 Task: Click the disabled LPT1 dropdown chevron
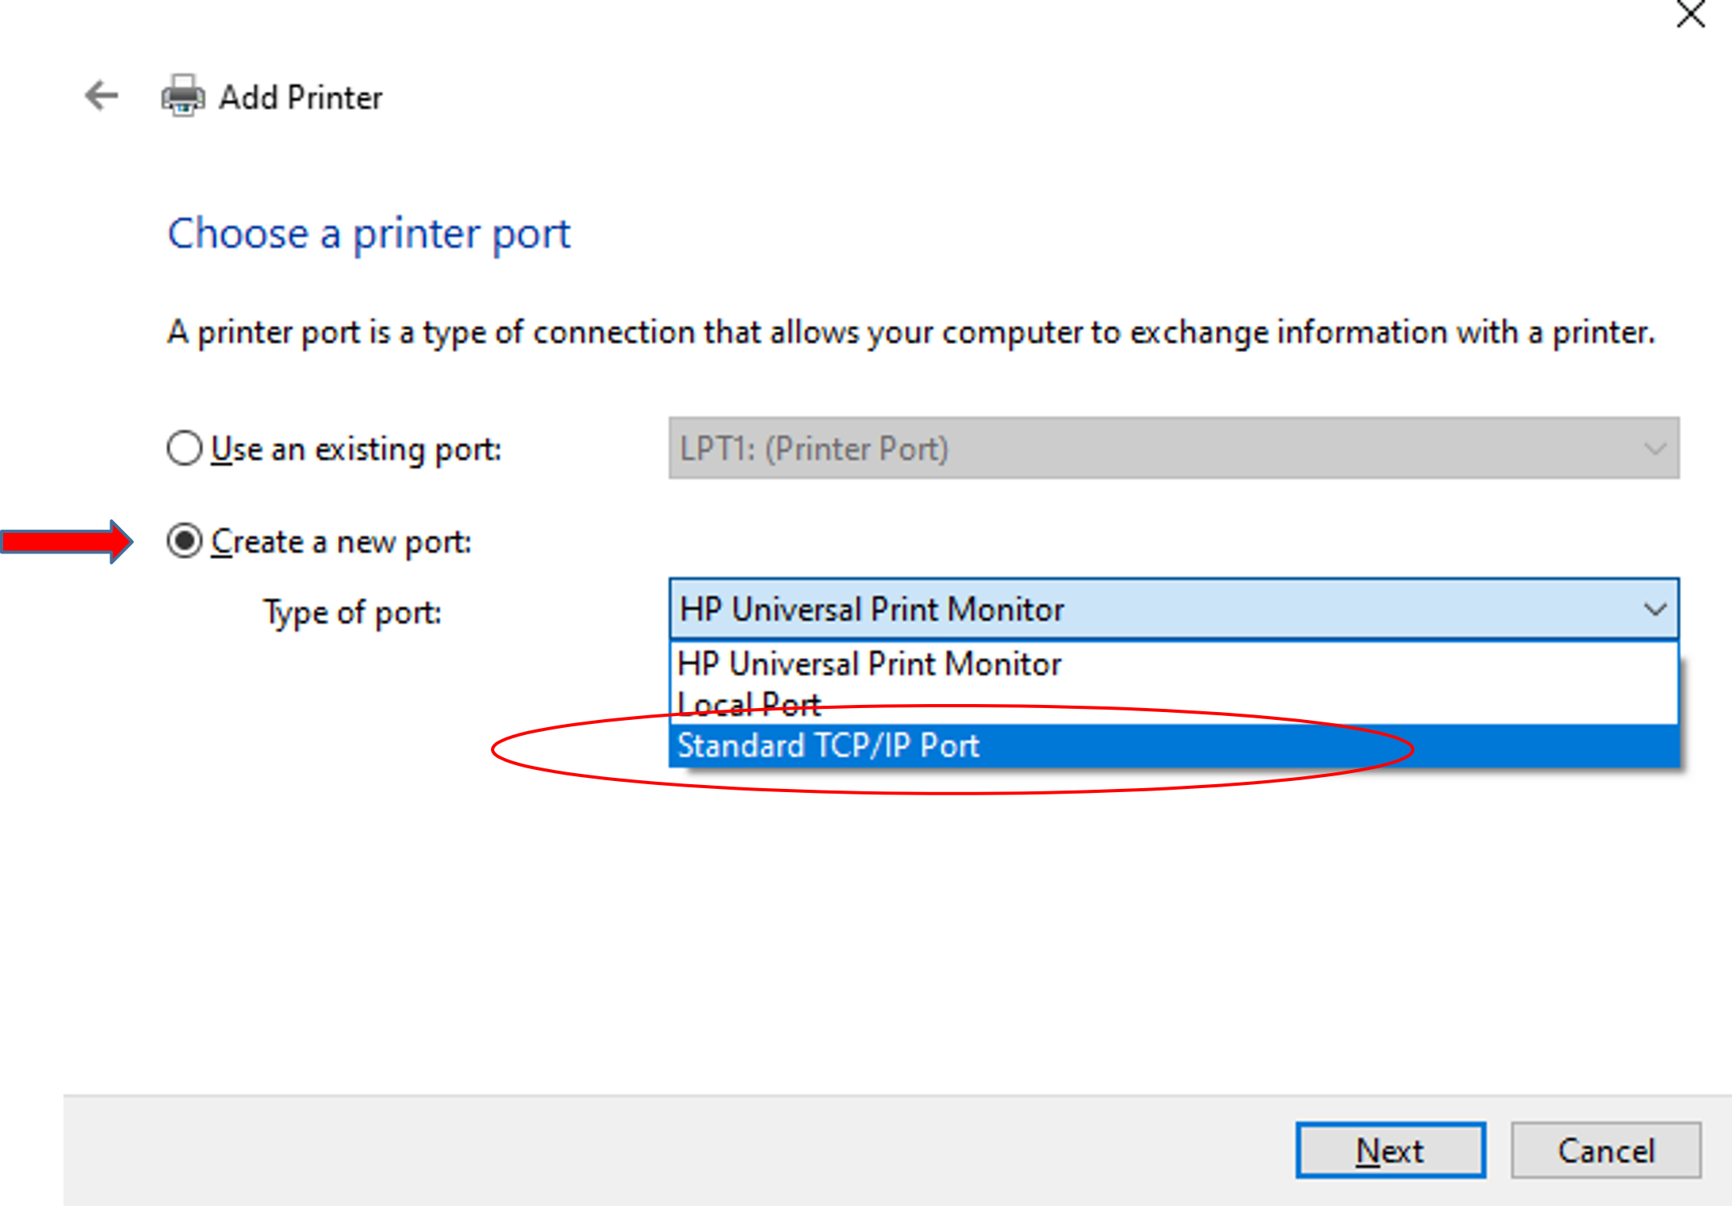[x=1655, y=449]
